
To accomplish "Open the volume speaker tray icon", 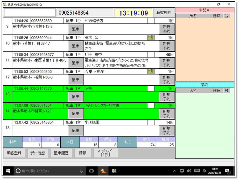I will (x=189, y=171).
